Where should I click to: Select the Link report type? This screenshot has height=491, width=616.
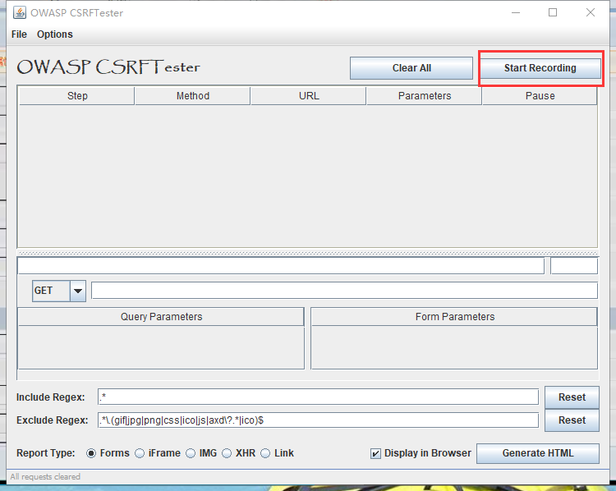265,453
